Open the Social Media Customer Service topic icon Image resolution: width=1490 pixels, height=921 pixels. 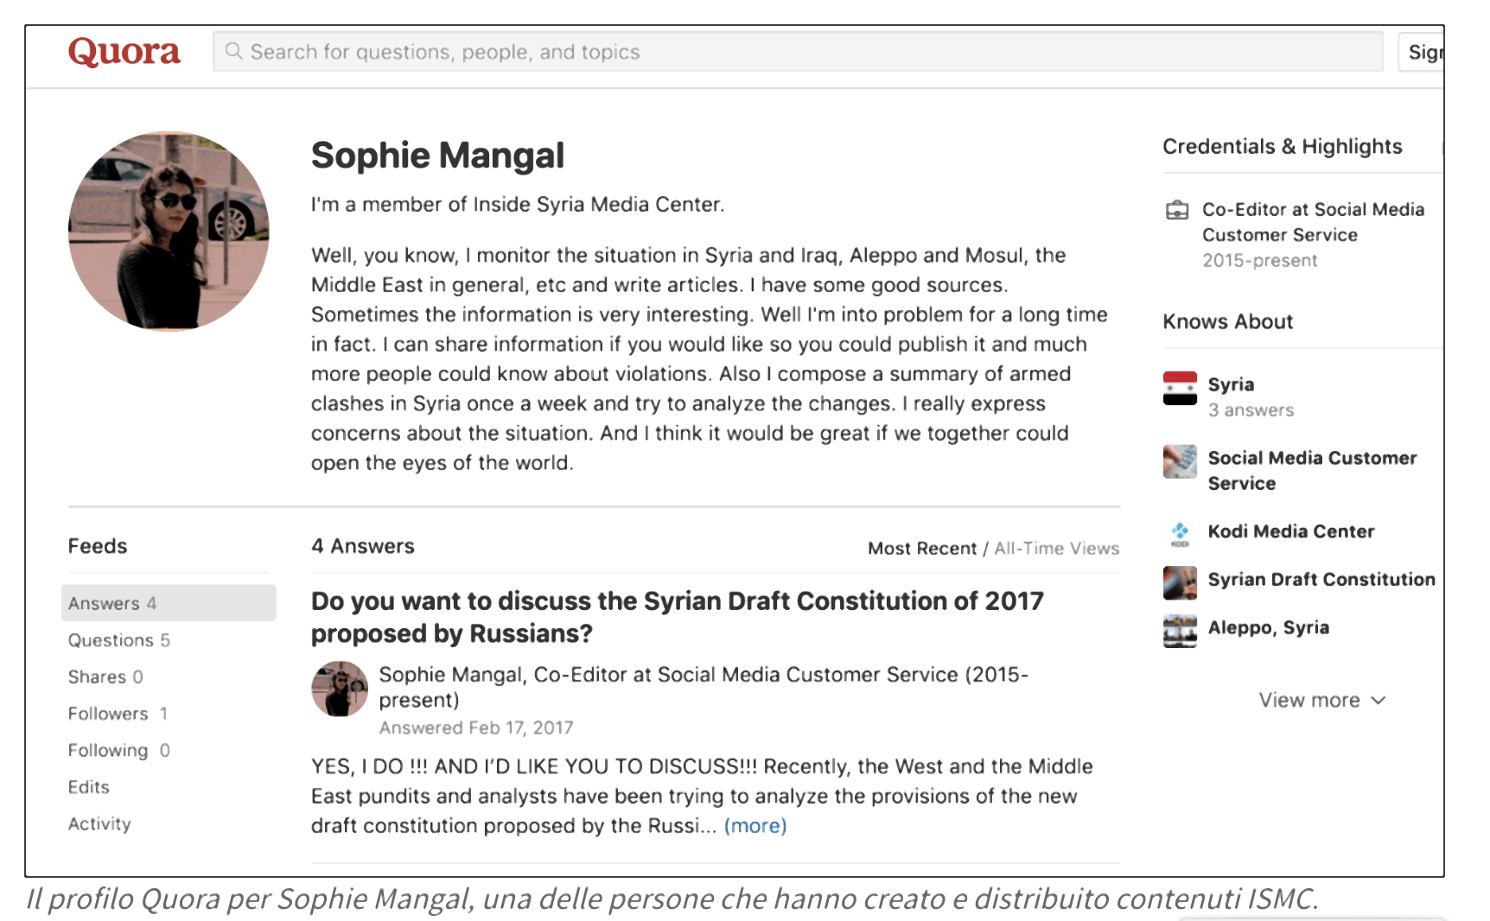tap(1180, 461)
